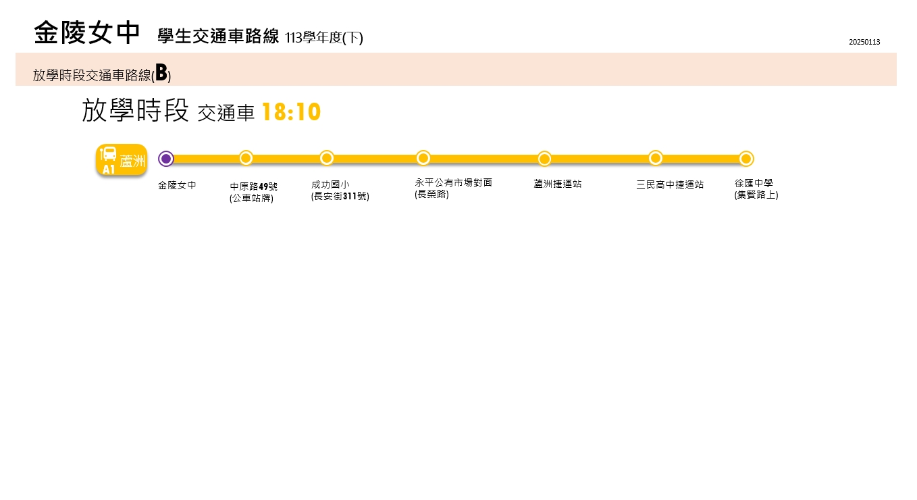Select the final stop marker above 徐匯中學
The image size is (917, 500).
(746, 159)
